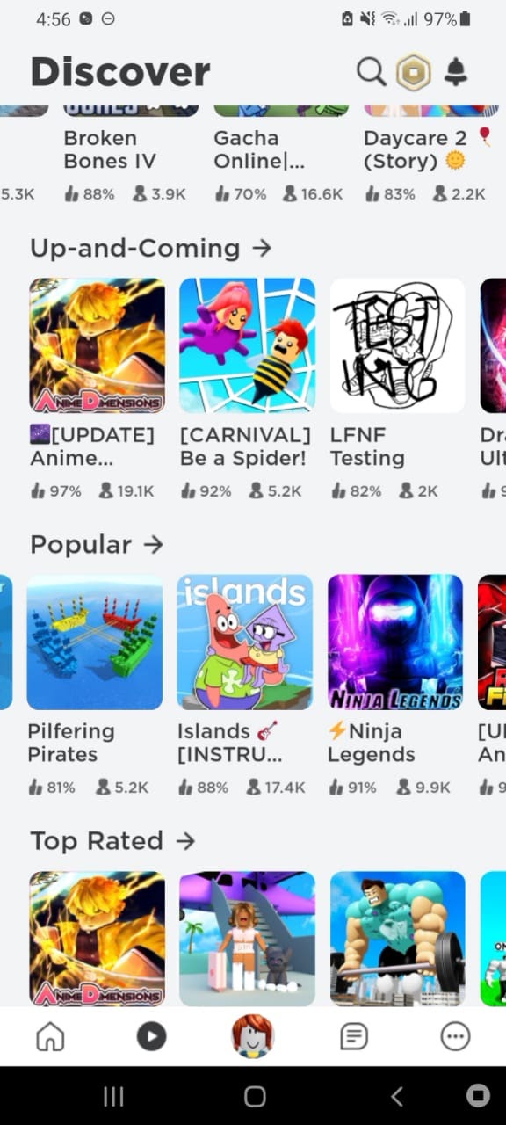Viewport: 506px width, 1125px height.
Task: Open the avatar icon in bottom bar
Action: 252,1035
